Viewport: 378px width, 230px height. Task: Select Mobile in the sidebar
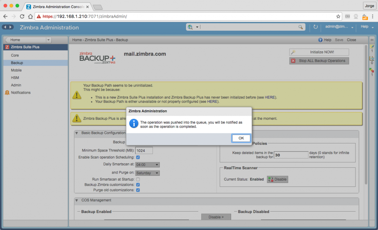(35, 70)
